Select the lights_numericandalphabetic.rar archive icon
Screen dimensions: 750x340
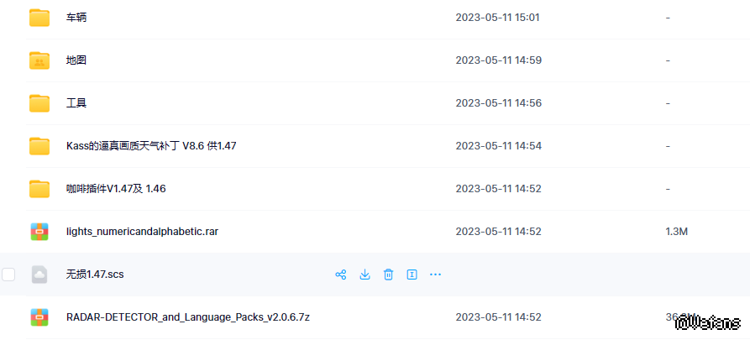point(39,232)
